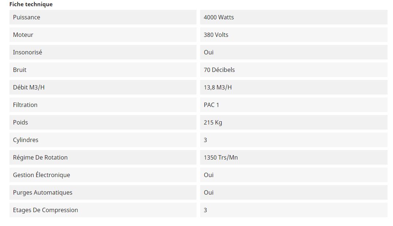
Task: Select the 'PAC 1' value
Action: tap(211, 105)
